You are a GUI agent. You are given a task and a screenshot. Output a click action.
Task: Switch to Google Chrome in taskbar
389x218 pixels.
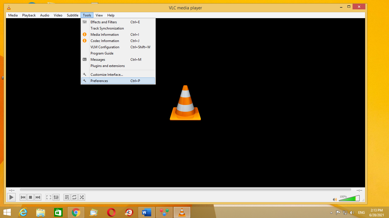[76, 212]
